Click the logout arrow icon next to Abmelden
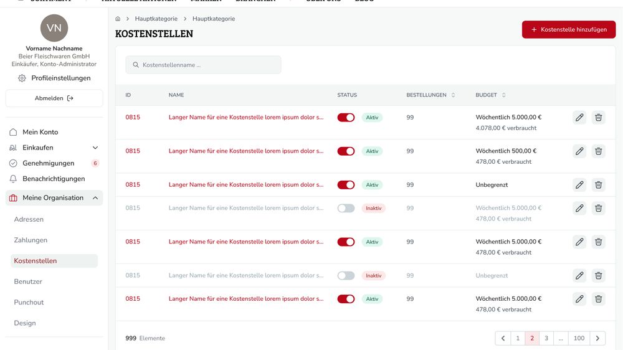This screenshot has width=623, height=350. (x=70, y=98)
